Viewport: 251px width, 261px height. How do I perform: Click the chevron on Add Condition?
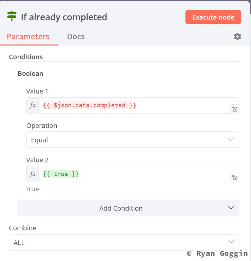pyautogui.click(x=231, y=208)
